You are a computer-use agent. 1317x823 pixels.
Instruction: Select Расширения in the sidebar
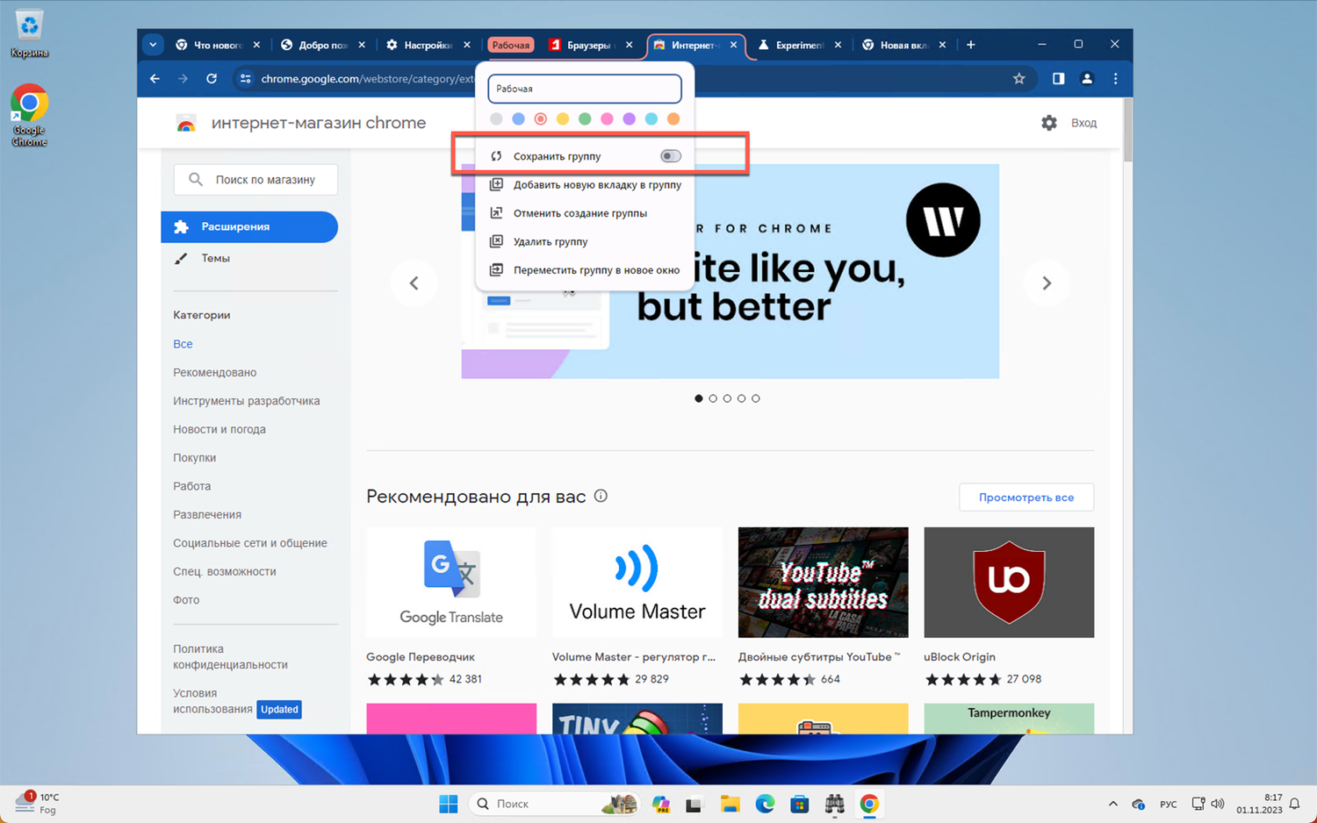249,227
